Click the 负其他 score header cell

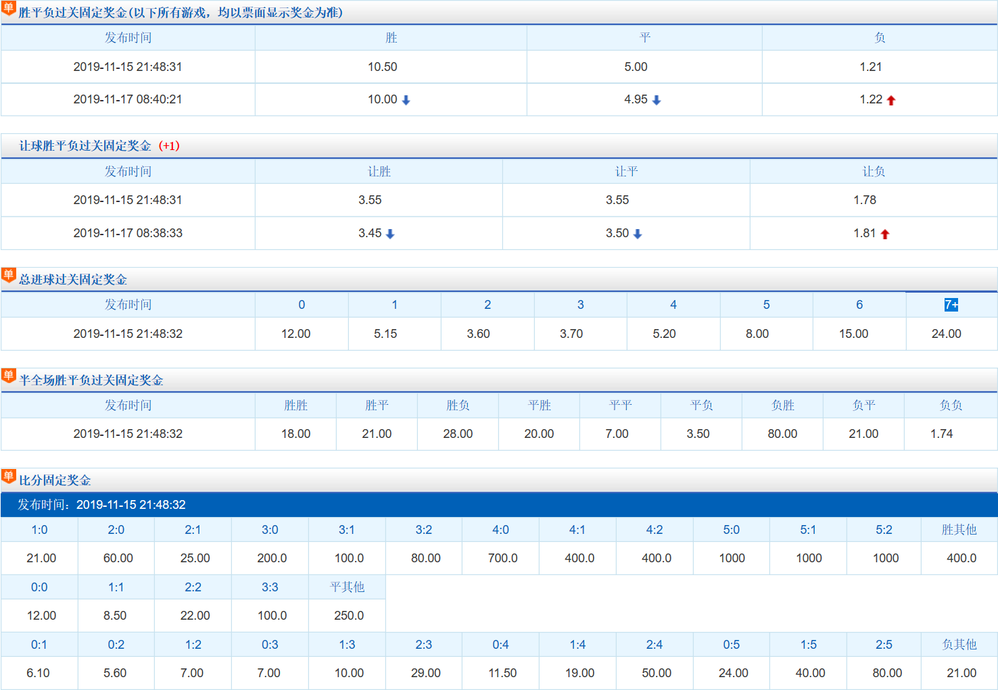point(959,645)
